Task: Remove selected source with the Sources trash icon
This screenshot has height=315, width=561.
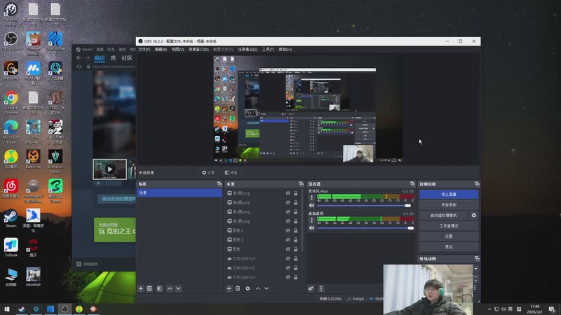Action: click(238, 288)
